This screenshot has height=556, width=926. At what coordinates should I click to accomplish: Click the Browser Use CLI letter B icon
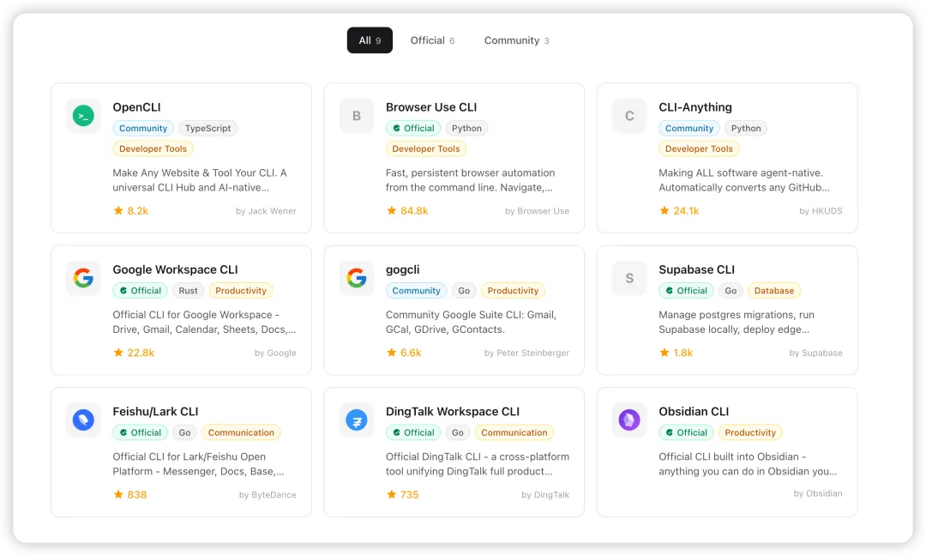pyautogui.click(x=356, y=116)
